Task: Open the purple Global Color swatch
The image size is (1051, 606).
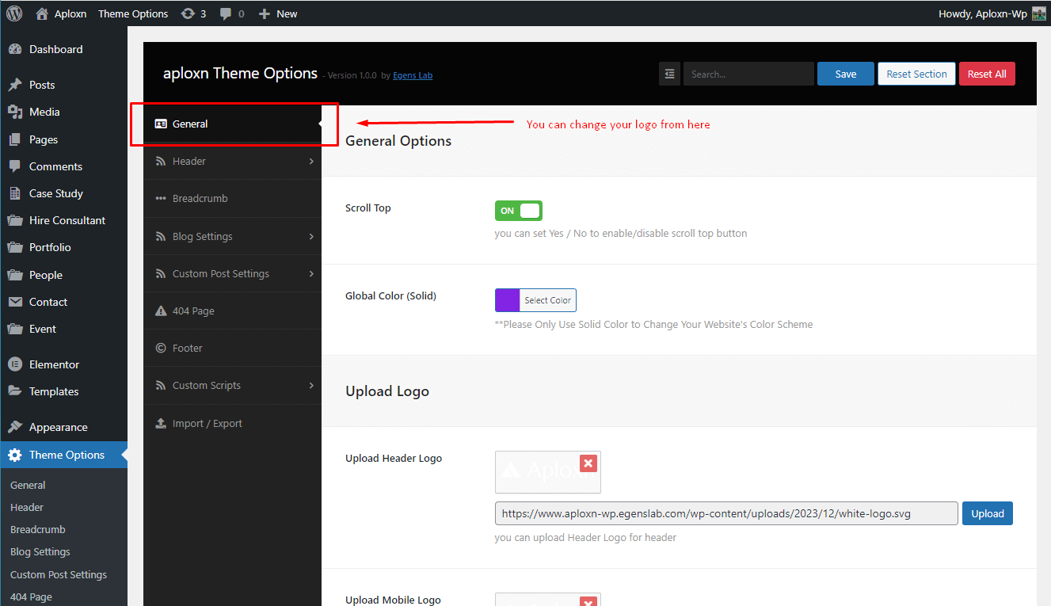Action: click(x=507, y=300)
